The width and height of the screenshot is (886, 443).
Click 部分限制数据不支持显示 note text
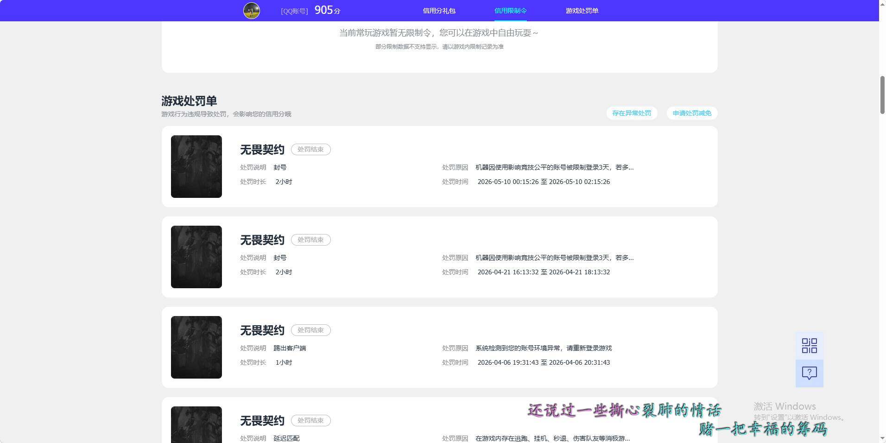click(x=439, y=46)
